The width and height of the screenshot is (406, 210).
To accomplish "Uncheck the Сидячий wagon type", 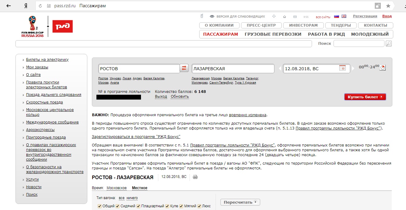I will [x=118, y=206].
